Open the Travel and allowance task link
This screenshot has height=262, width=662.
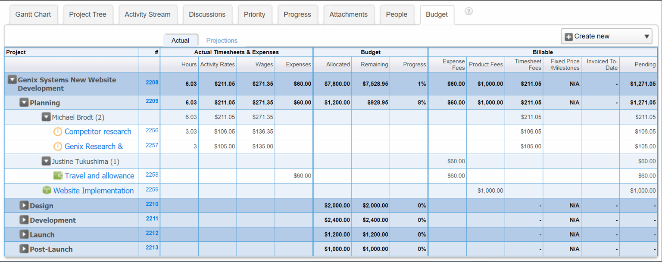pos(99,175)
